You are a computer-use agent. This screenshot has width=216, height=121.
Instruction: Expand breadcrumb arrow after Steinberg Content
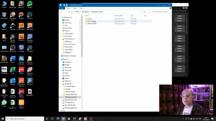tap(104, 12)
